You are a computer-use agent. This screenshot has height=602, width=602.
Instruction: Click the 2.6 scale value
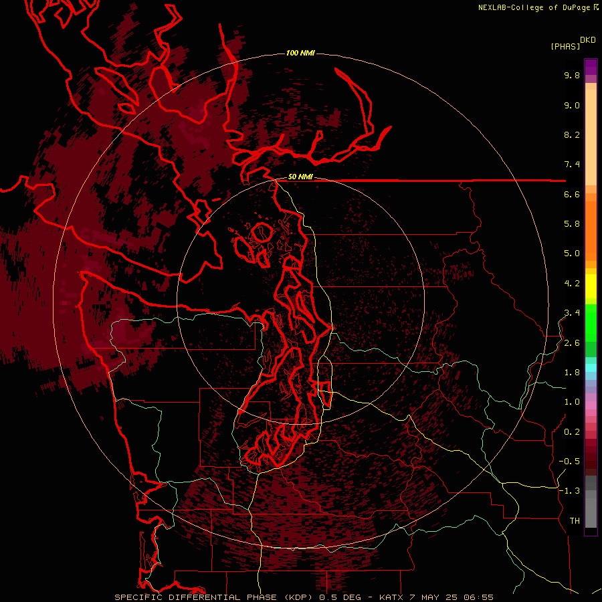[x=572, y=343]
